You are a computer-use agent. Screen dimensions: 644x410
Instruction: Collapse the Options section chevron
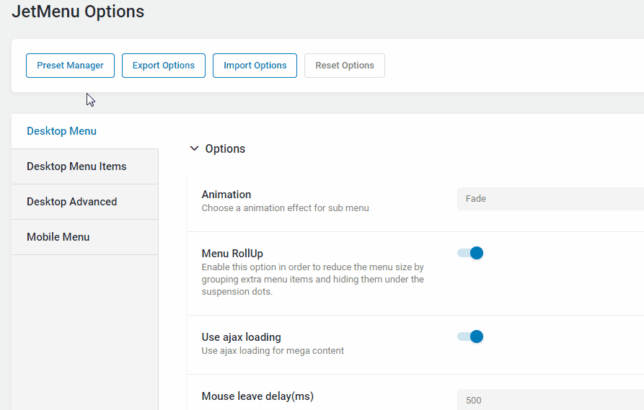click(194, 148)
